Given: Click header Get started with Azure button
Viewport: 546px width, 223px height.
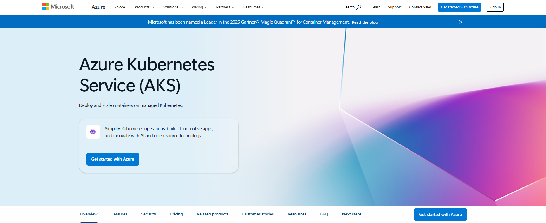Looking at the screenshot, I should [x=460, y=7].
